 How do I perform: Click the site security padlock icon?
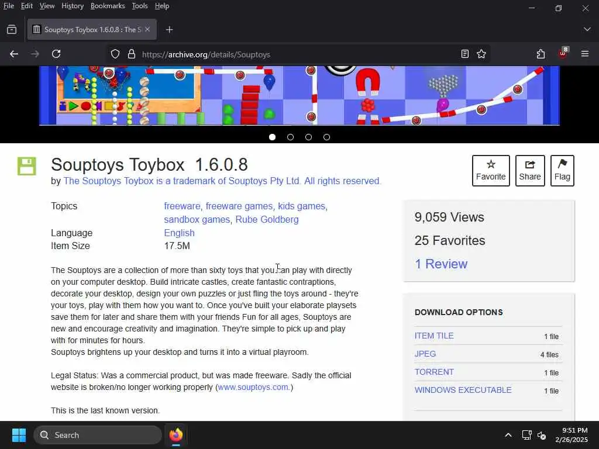point(132,54)
